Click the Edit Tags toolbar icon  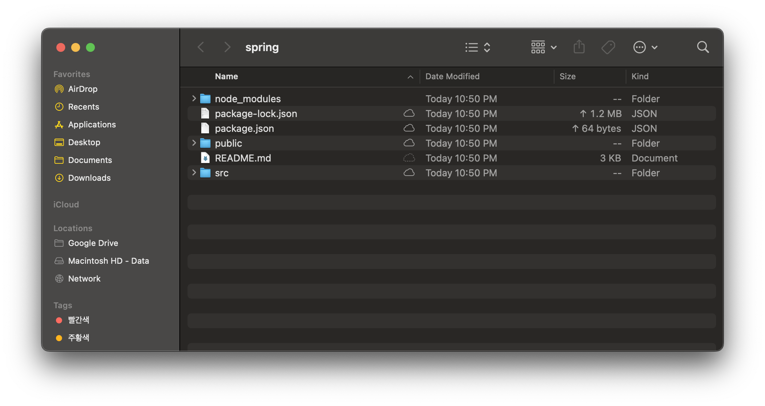(x=608, y=47)
